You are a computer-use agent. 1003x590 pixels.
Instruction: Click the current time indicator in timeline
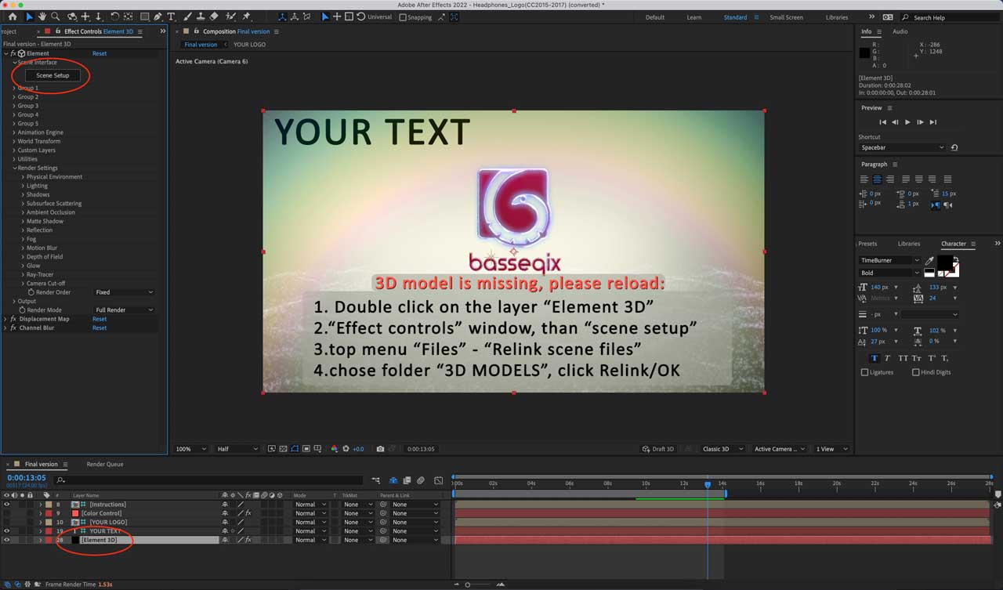pos(708,485)
